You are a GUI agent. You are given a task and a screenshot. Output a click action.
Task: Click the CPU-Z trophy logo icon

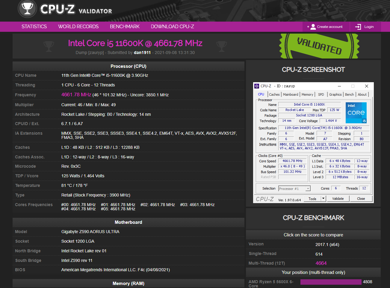point(27,8)
